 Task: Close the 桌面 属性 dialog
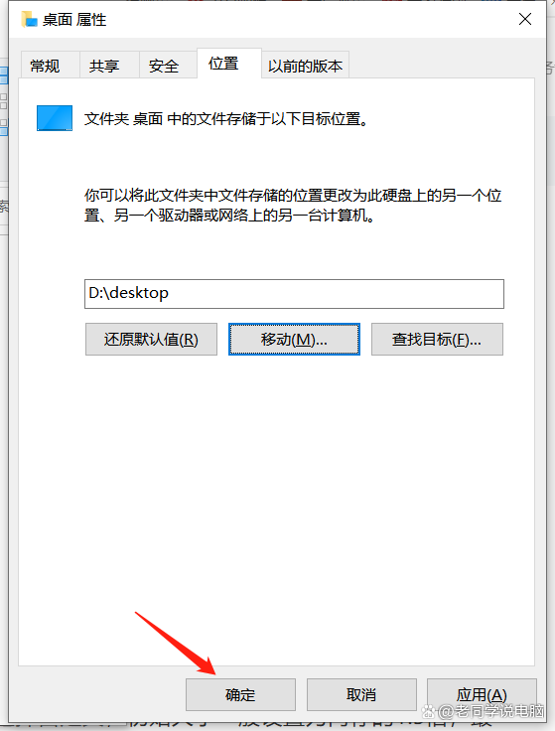525,19
